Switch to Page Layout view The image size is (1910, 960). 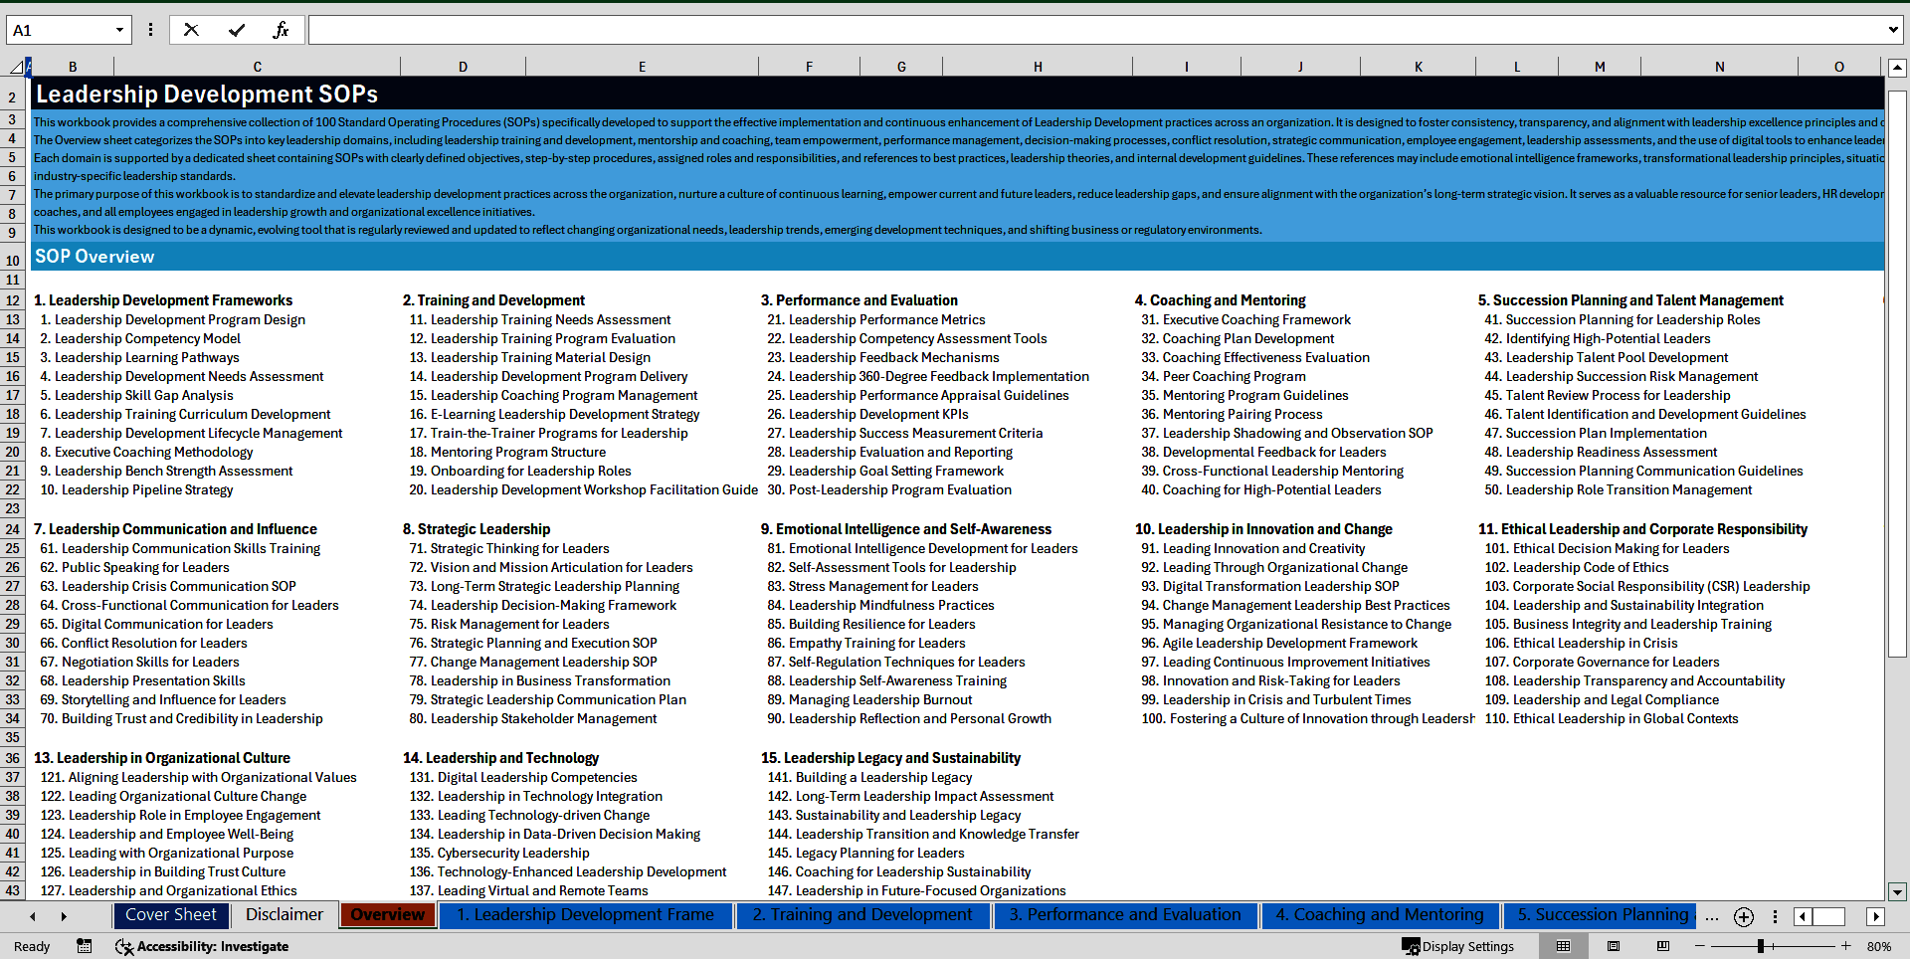click(x=1614, y=946)
